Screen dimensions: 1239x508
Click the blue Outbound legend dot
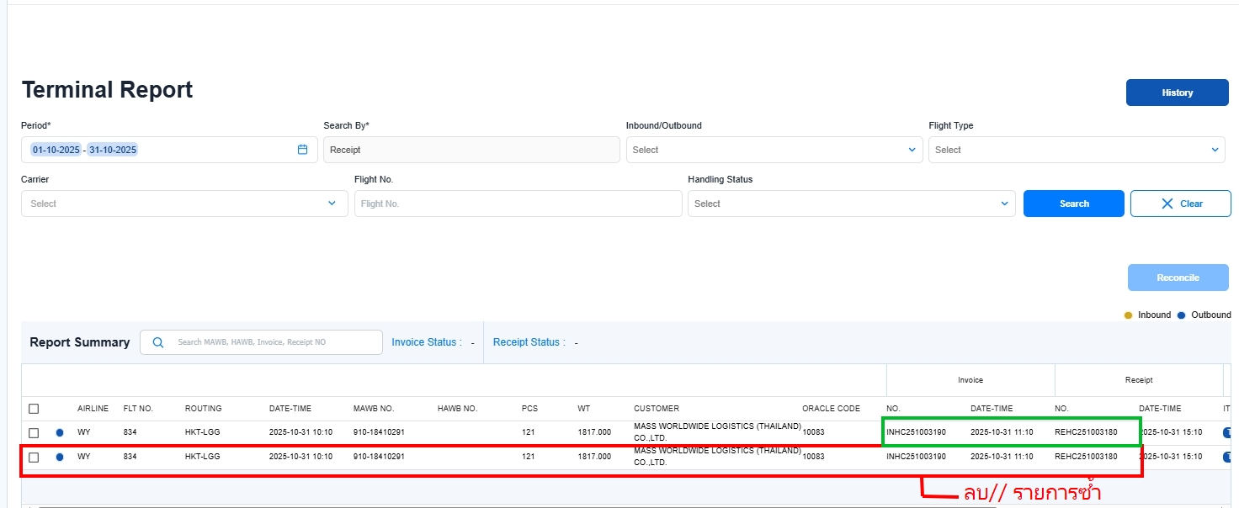1181,315
